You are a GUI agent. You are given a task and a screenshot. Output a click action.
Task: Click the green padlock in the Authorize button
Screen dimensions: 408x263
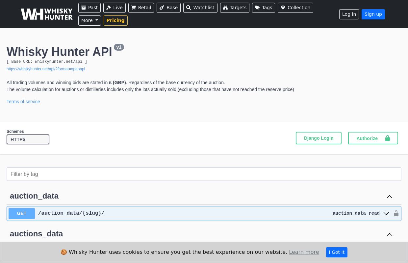[x=388, y=138]
